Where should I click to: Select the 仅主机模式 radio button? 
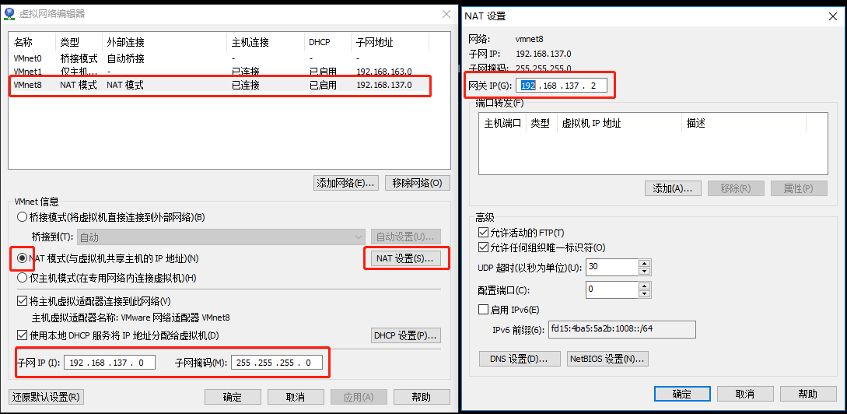(22, 278)
